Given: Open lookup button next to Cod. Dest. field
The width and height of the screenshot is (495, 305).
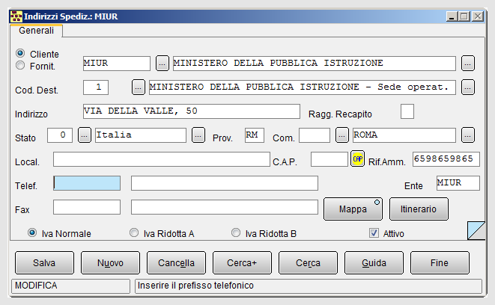Looking at the screenshot, I should tap(139, 87).
